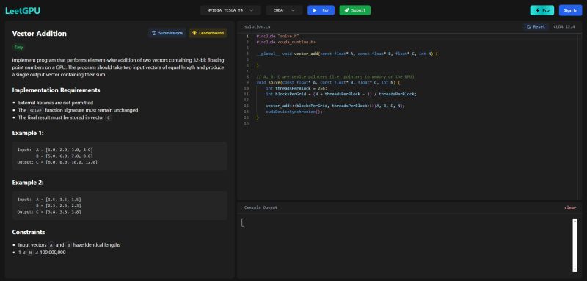This screenshot has width=587, height=281.
Task: Open the CUDA language dropdown
Action: coord(284,10)
